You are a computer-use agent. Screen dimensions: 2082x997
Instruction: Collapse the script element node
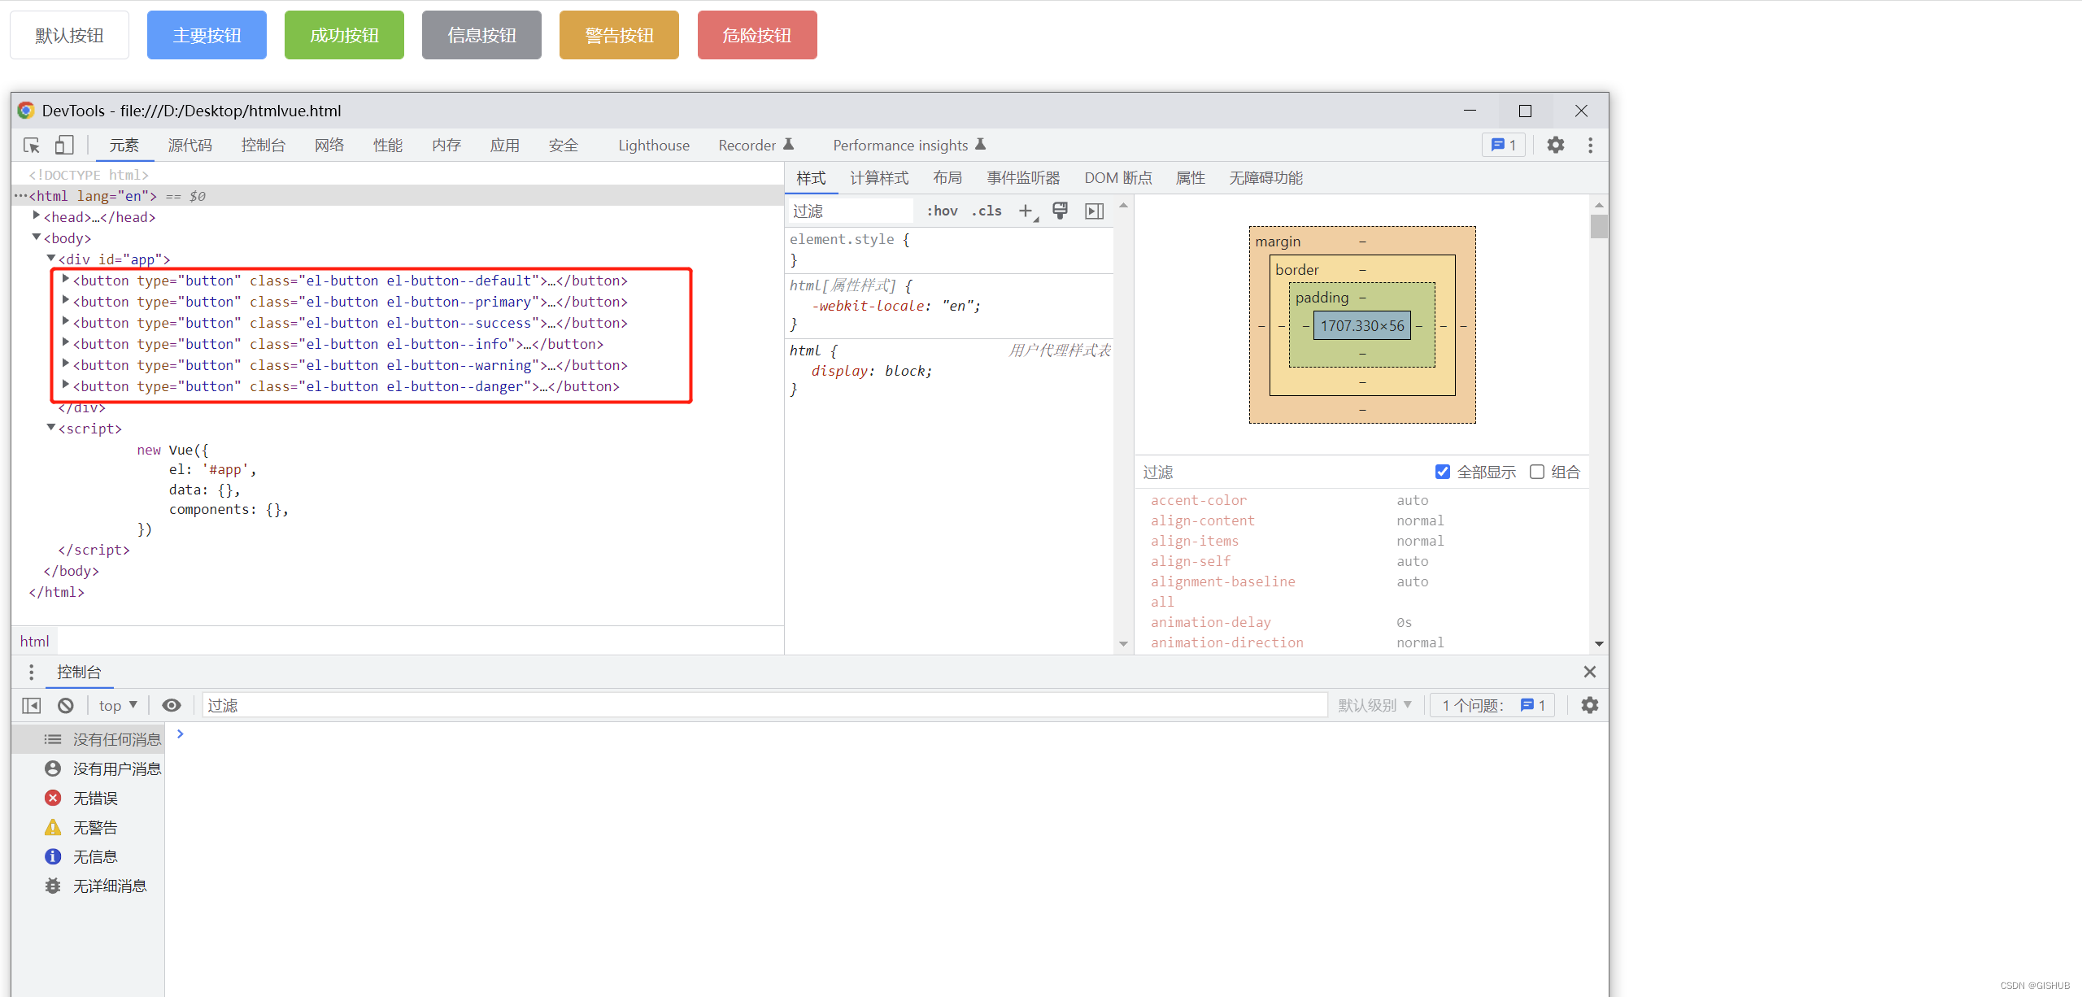pos(50,427)
